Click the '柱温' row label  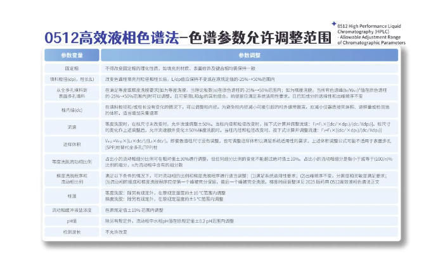[72, 196]
